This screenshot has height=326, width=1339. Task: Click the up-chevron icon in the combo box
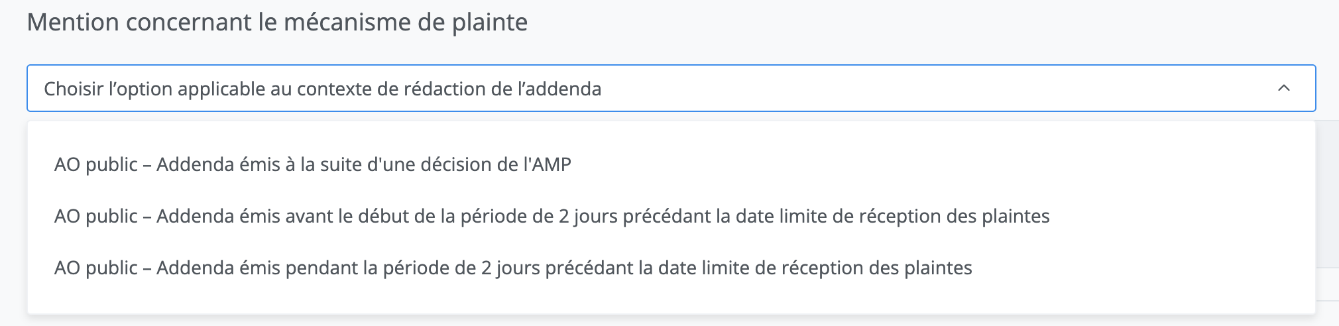coord(1283,88)
